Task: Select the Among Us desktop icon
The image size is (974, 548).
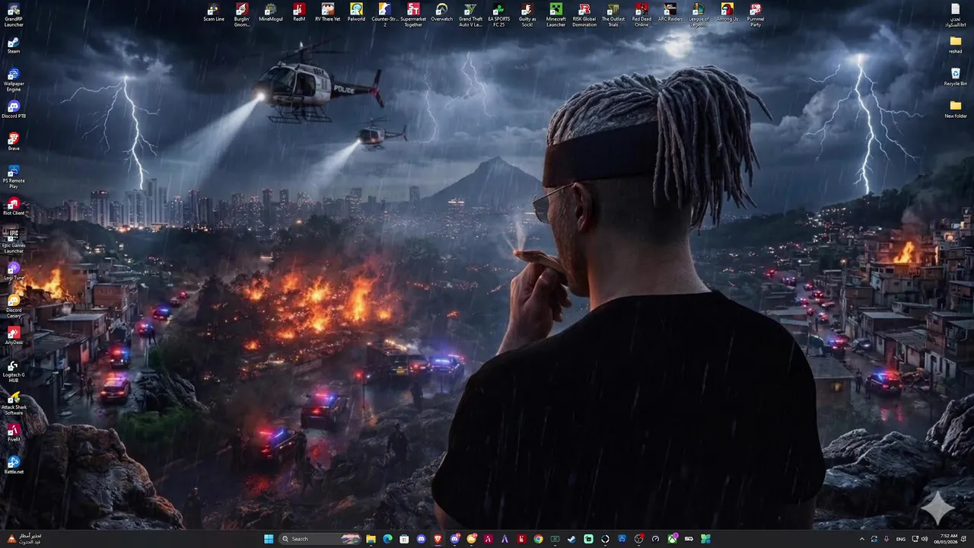Action: click(x=727, y=12)
